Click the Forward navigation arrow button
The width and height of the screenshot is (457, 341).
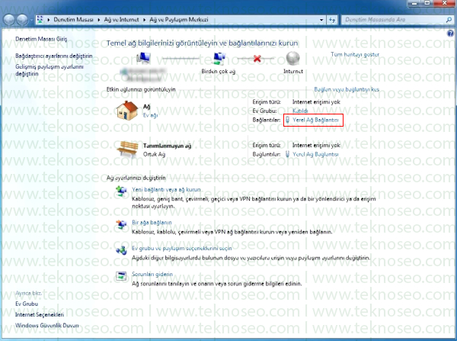[22, 20]
